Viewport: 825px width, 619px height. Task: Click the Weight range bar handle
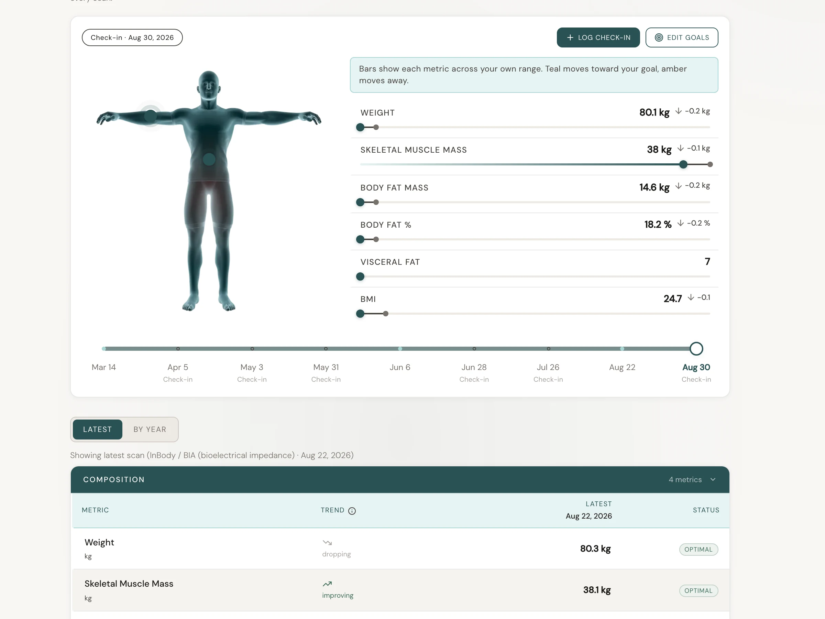pos(360,127)
